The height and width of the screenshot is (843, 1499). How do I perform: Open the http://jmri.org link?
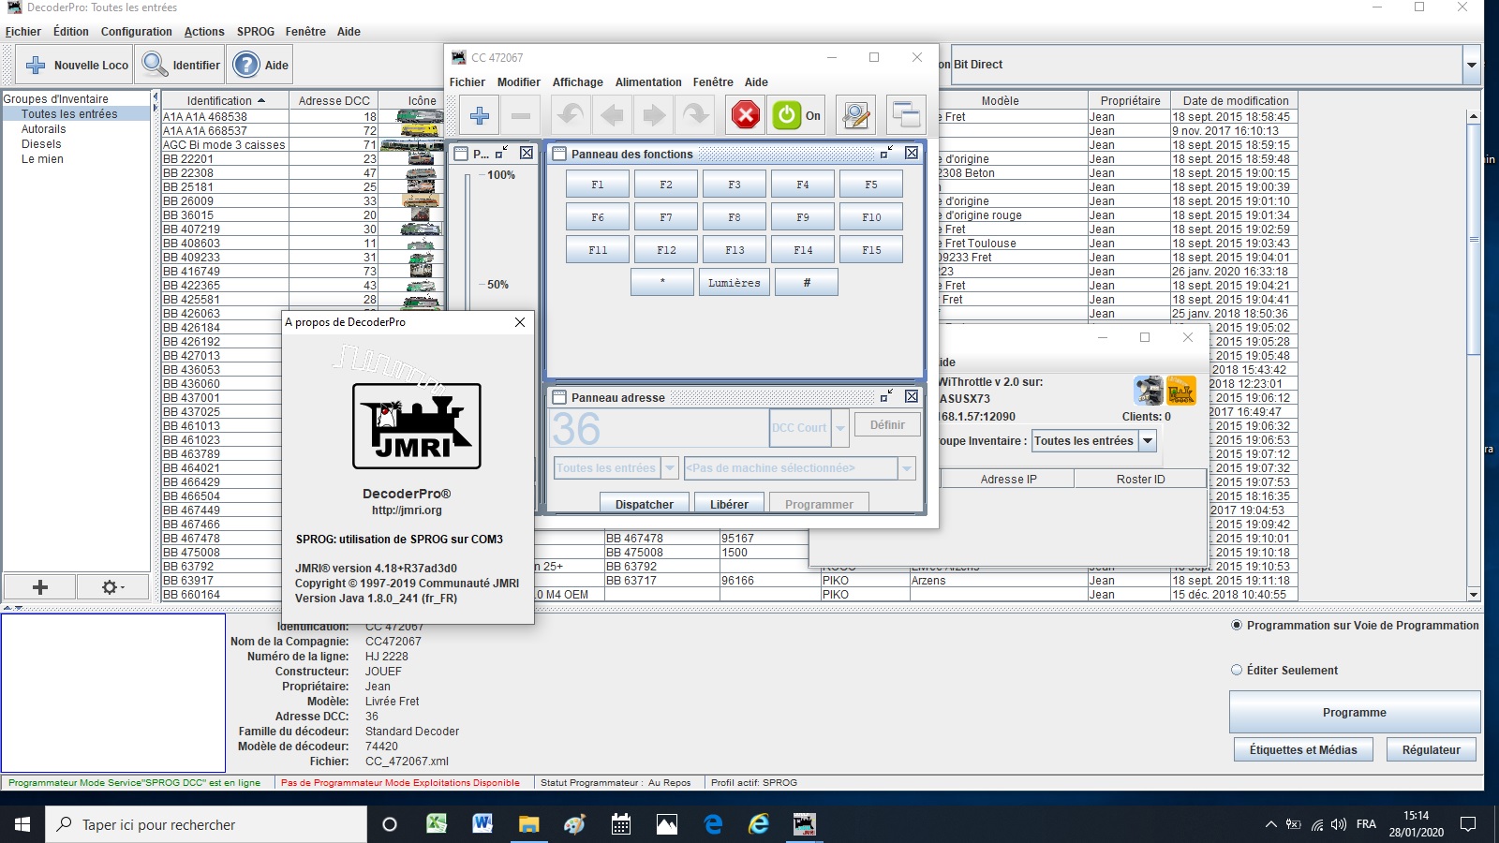pos(407,510)
